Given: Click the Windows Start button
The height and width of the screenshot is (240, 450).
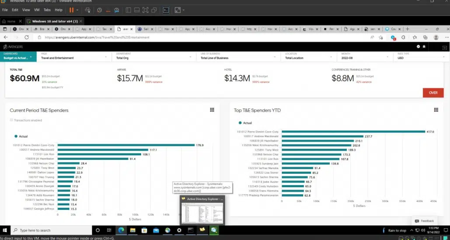Looking at the screenshot, I should point(5,230).
